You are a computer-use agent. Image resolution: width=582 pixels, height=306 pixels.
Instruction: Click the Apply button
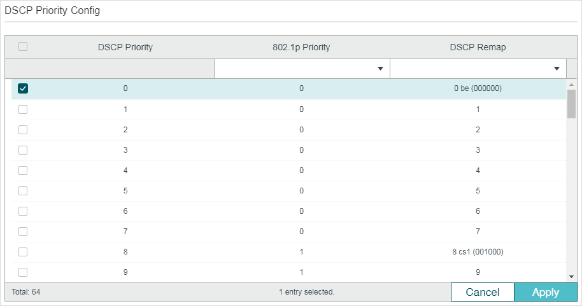(546, 292)
